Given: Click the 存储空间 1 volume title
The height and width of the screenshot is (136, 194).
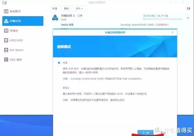Looking at the screenshot, I should pos(68,16).
